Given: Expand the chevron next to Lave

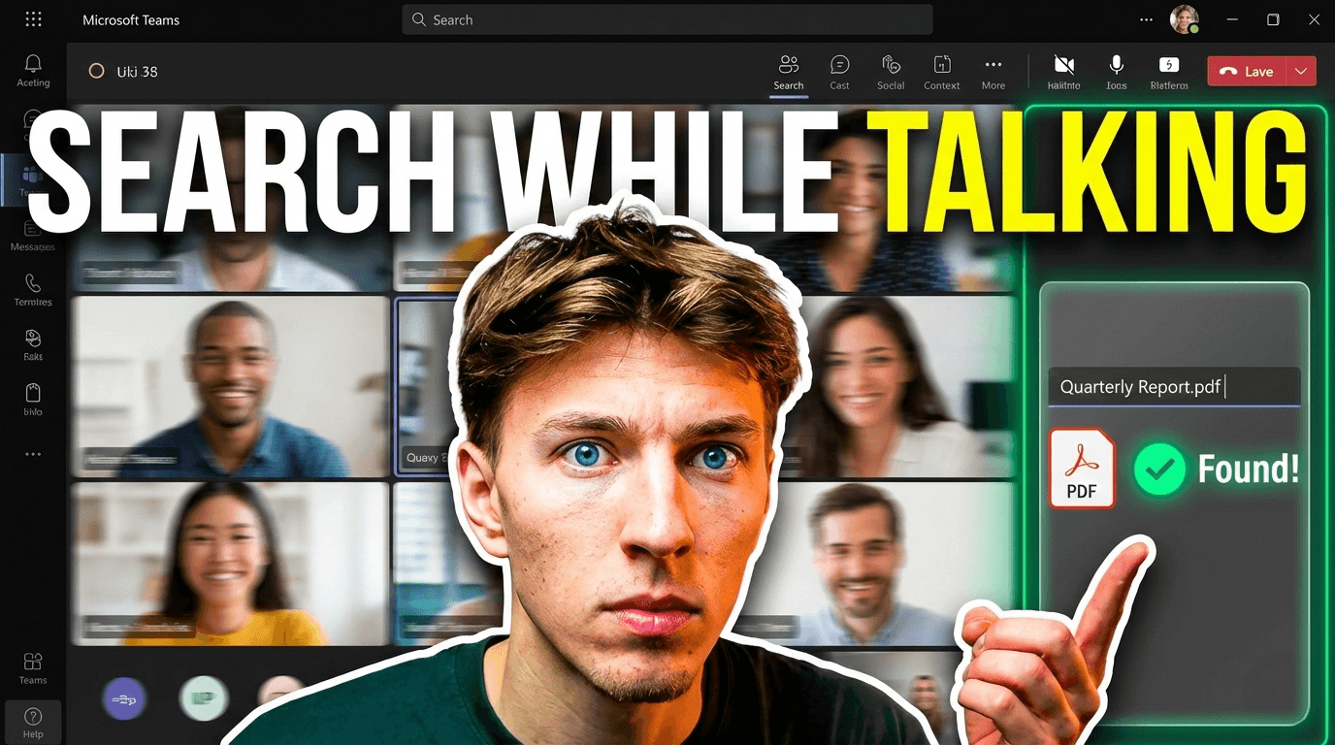Looking at the screenshot, I should (x=1301, y=71).
